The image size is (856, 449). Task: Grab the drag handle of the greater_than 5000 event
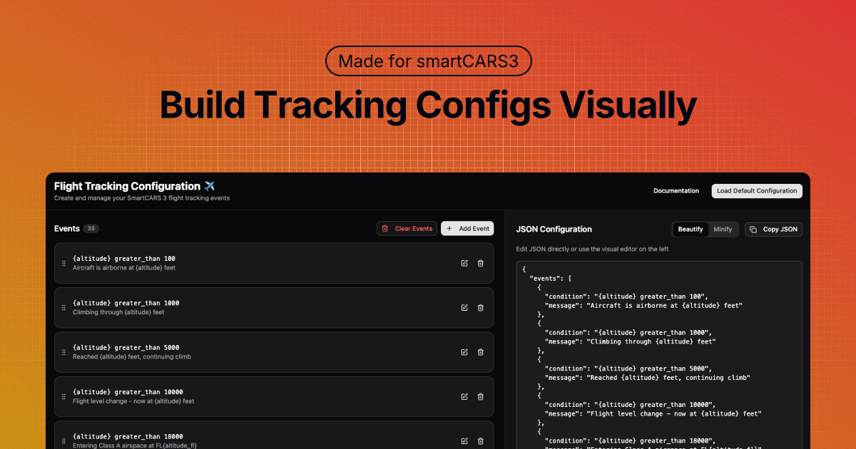pos(63,352)
